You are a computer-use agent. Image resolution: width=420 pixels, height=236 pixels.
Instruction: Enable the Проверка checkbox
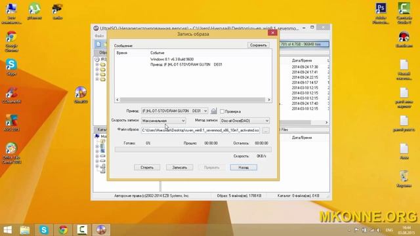[222, 111]
